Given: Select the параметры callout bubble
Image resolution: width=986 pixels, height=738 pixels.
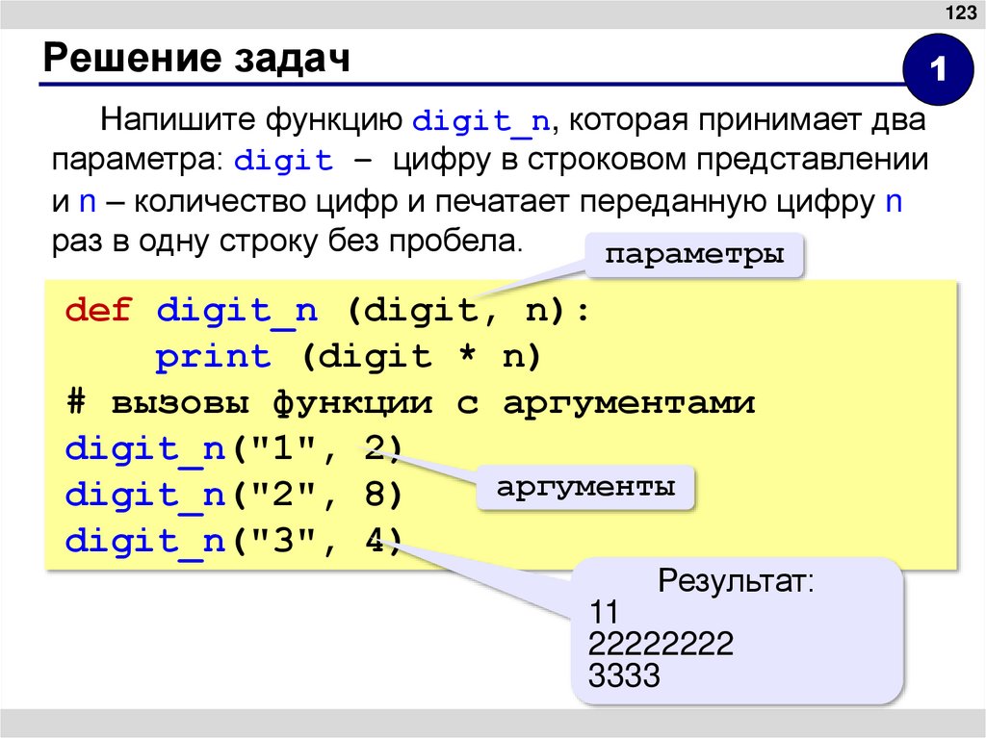Looking at the screenshot, I should tap(696, 255).
